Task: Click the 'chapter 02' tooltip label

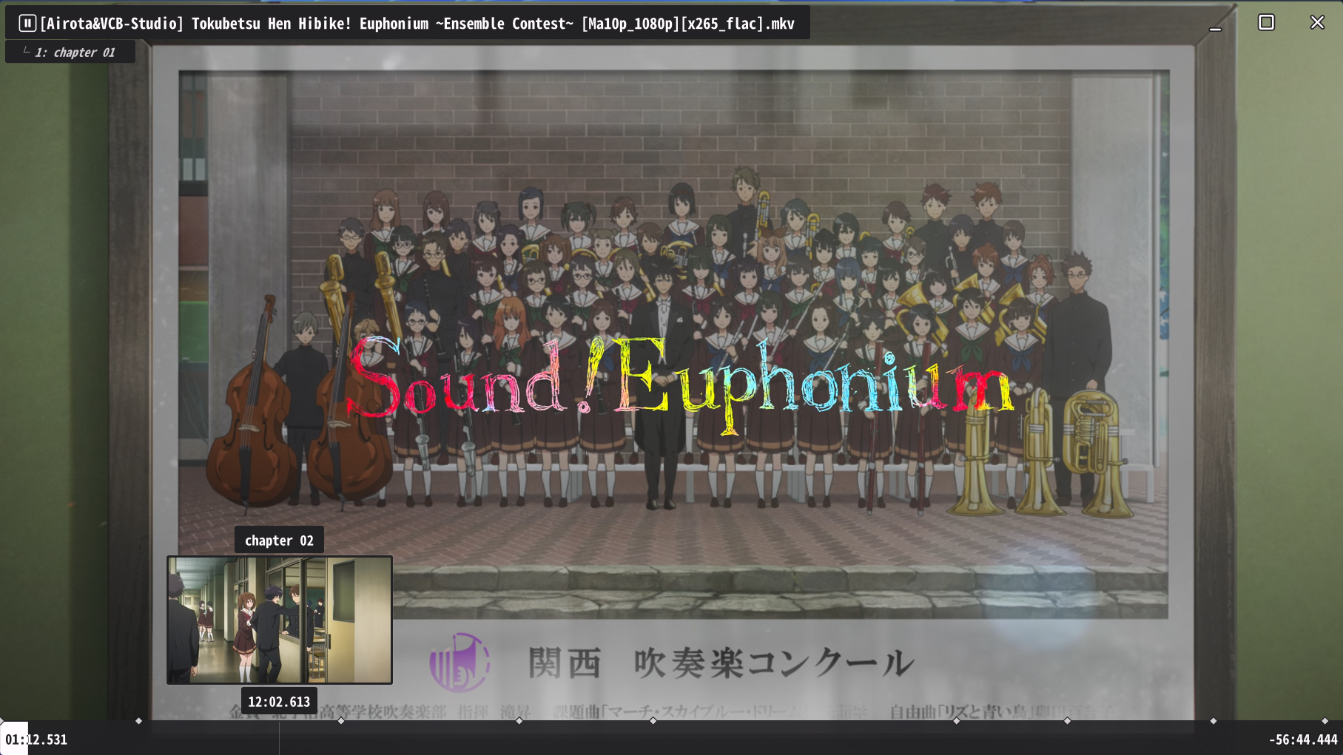Action: pyautogui.click(x=279, y=541)
